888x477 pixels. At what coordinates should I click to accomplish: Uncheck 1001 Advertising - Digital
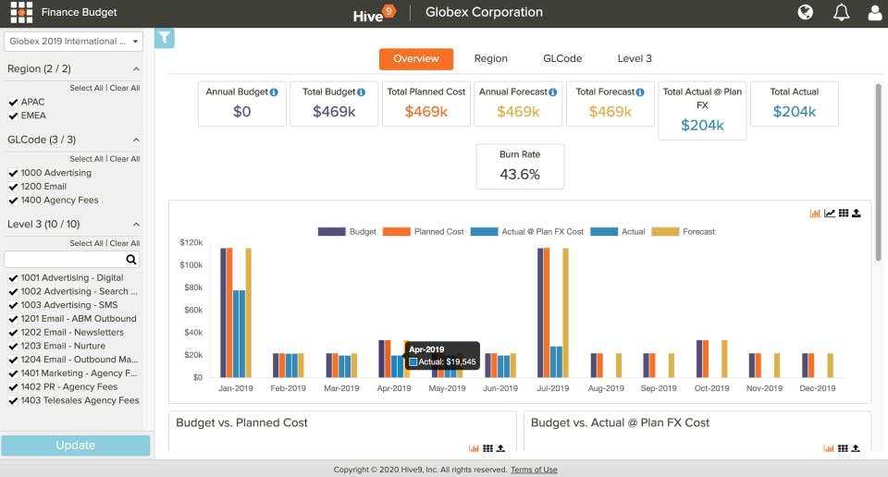13,278
